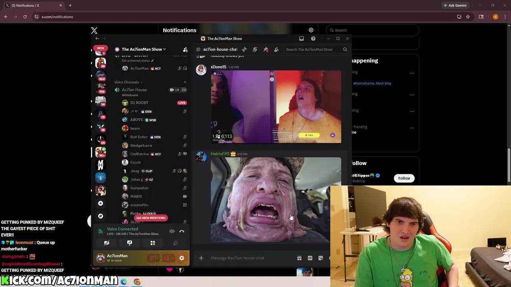Open Chrome icon on taskbar
This screenshot has width=511, height=287.
[137, 282]
